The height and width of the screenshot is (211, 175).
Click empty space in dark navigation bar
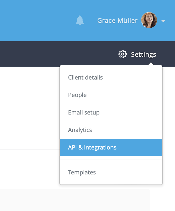tap(54, 54)
